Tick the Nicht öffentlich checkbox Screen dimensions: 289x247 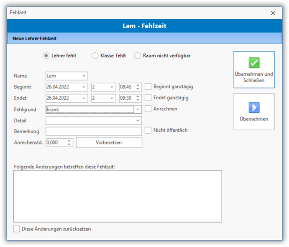click(x=148, y=130)
